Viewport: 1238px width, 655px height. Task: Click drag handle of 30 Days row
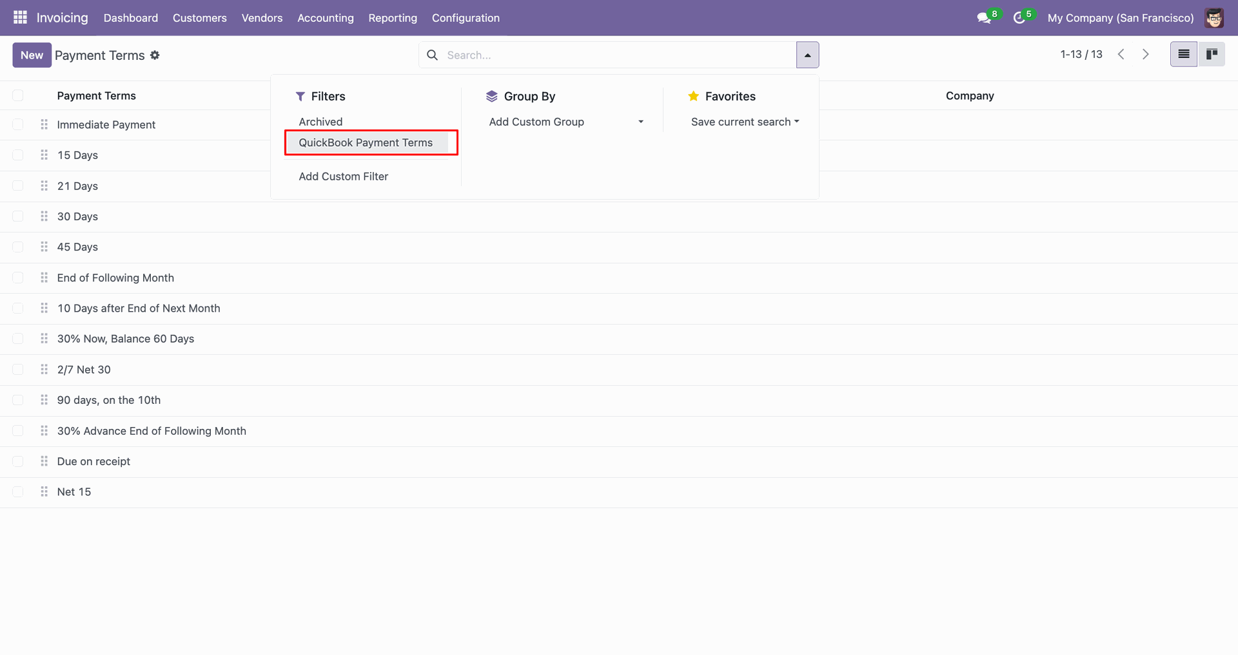pos(44,216)
